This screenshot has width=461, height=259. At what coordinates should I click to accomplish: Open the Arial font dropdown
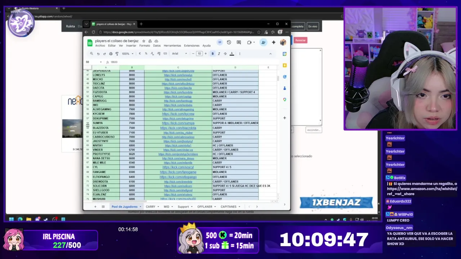coord(179,54)
